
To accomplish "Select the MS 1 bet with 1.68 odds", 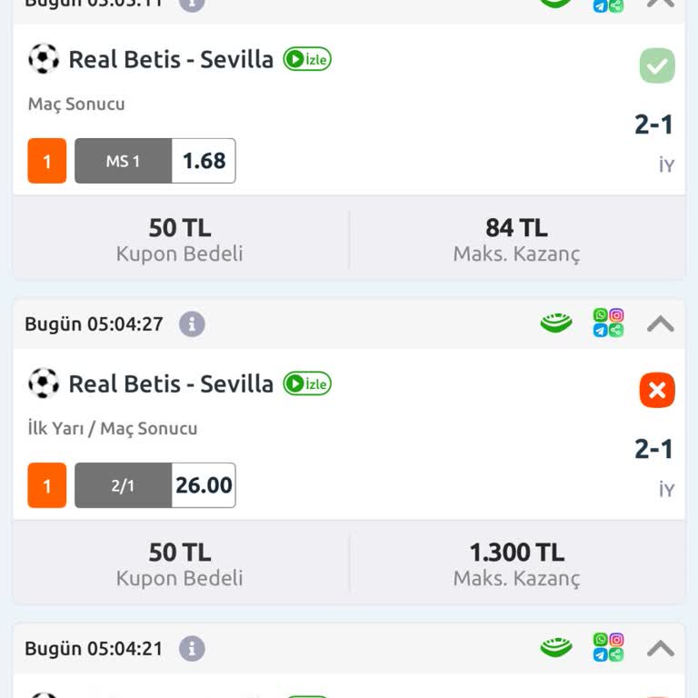I will pyautogui.click(x=155, y=161).
